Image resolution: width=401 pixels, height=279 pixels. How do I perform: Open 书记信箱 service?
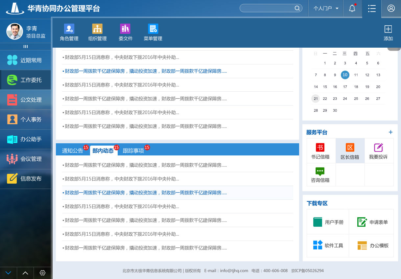click(321, 151)
